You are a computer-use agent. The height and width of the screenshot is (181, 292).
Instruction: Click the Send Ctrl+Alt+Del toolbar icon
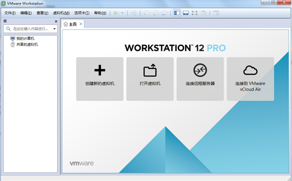pos(134,13)
